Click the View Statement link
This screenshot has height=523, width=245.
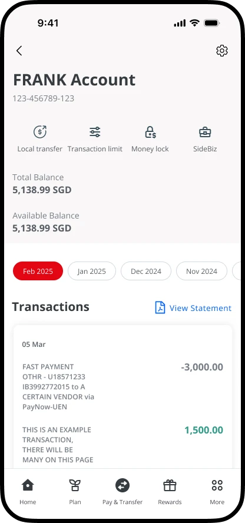[x=200, y=308]
